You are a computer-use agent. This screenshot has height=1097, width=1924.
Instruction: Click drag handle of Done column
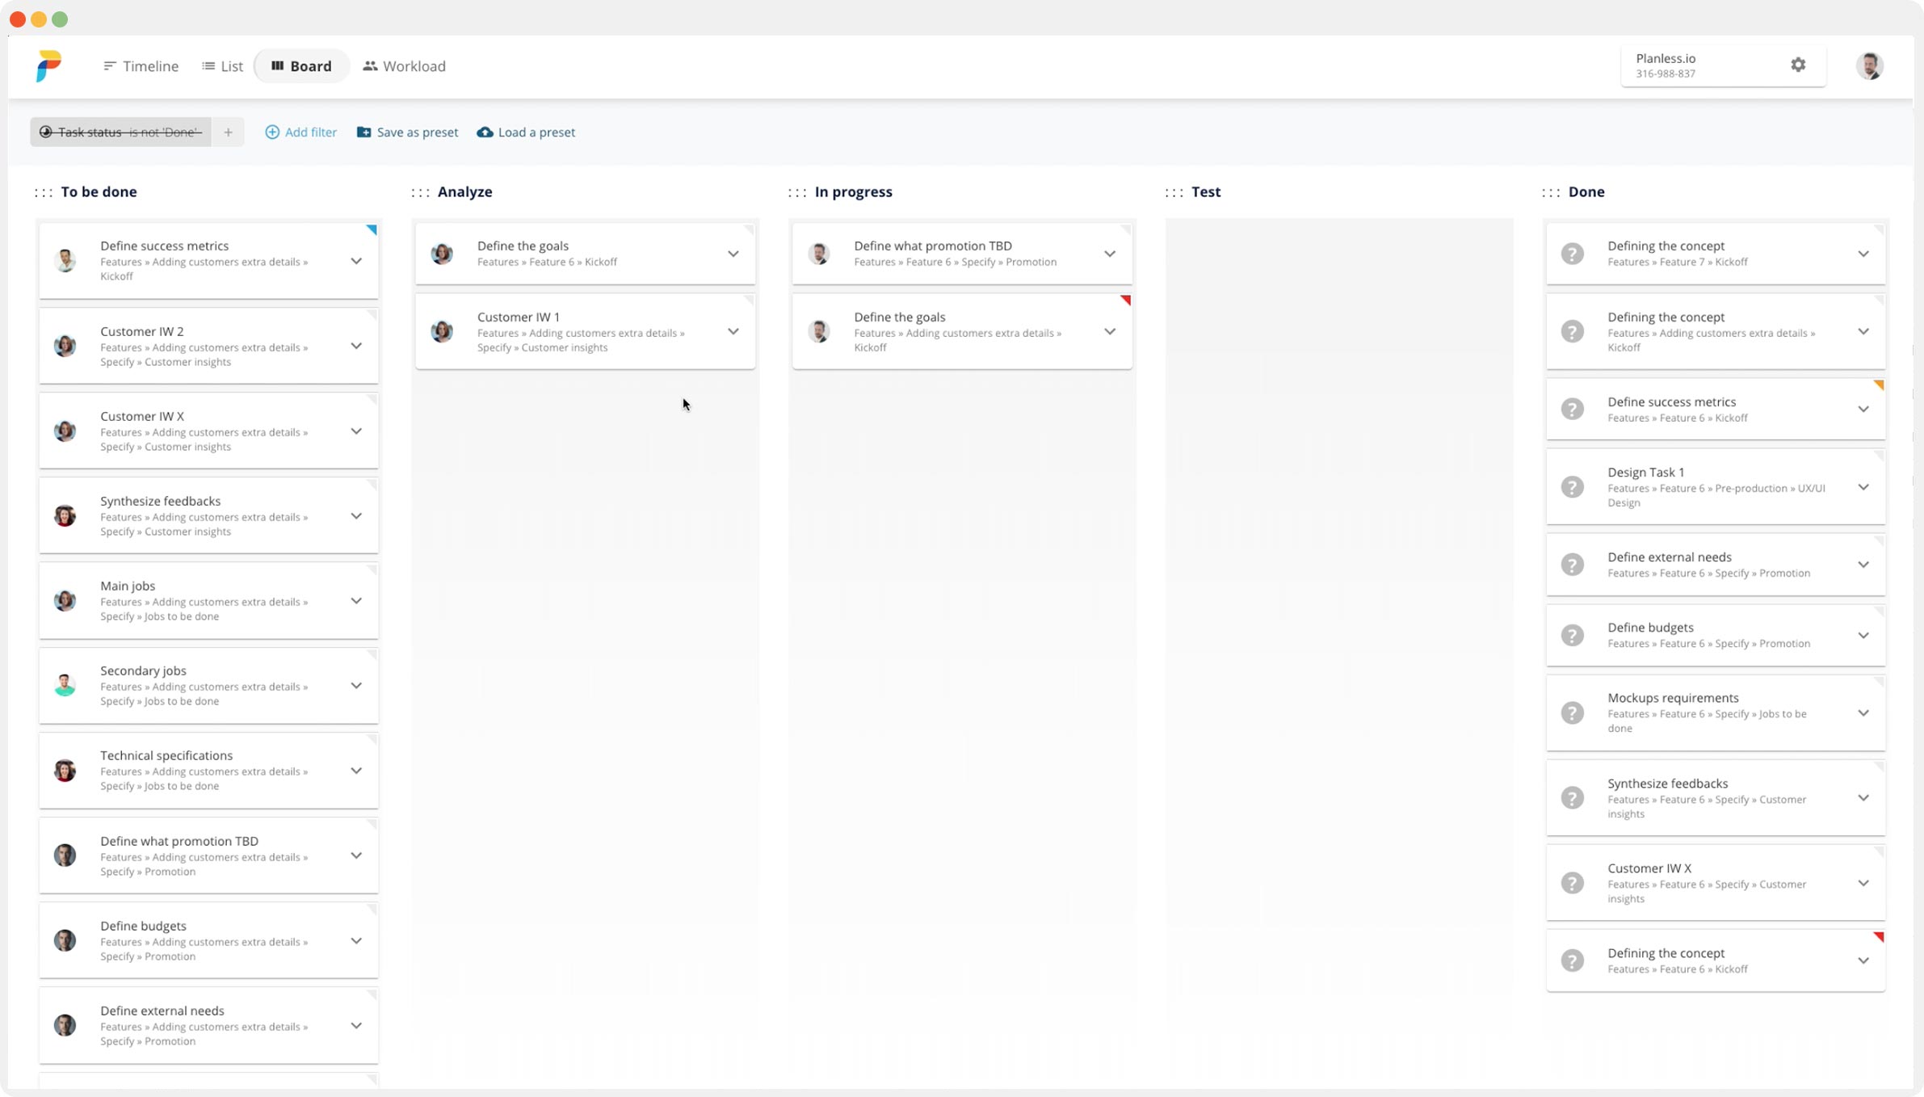point(1551,192)
